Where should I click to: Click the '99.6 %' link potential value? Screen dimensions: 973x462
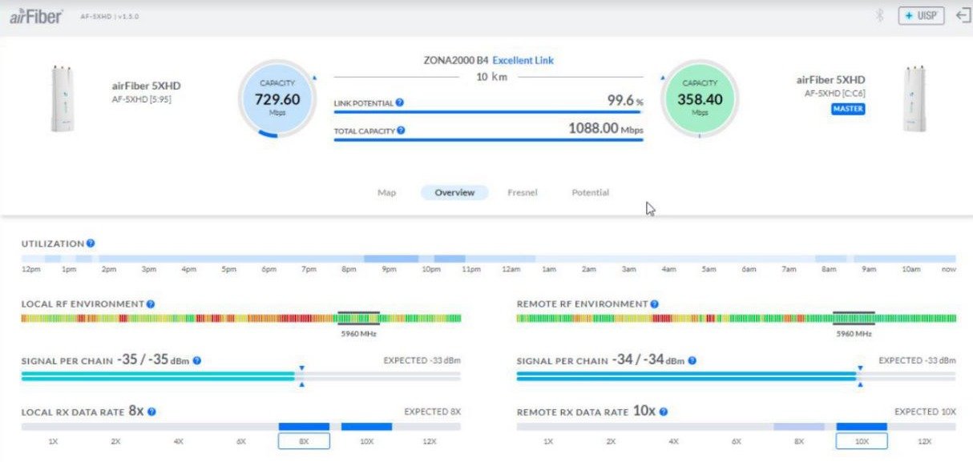[625, 101]
